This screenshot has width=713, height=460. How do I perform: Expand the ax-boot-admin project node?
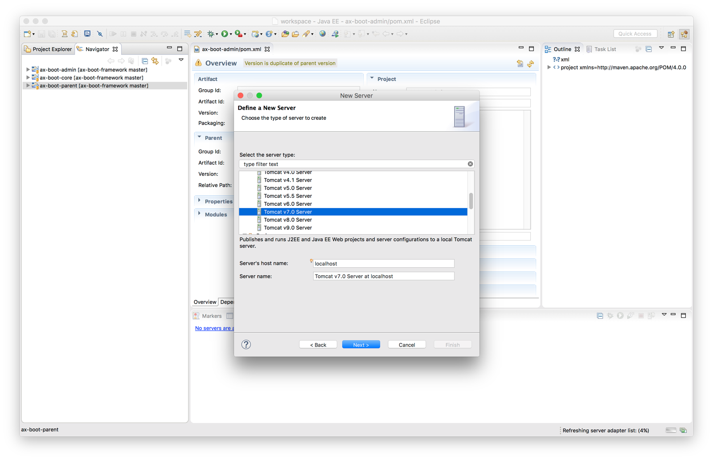28,70
